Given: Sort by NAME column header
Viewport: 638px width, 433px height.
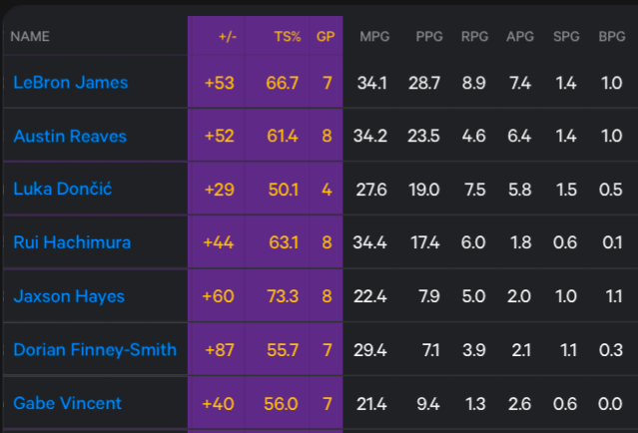Looking at the screenshot, I should click(x=30, y=37).
